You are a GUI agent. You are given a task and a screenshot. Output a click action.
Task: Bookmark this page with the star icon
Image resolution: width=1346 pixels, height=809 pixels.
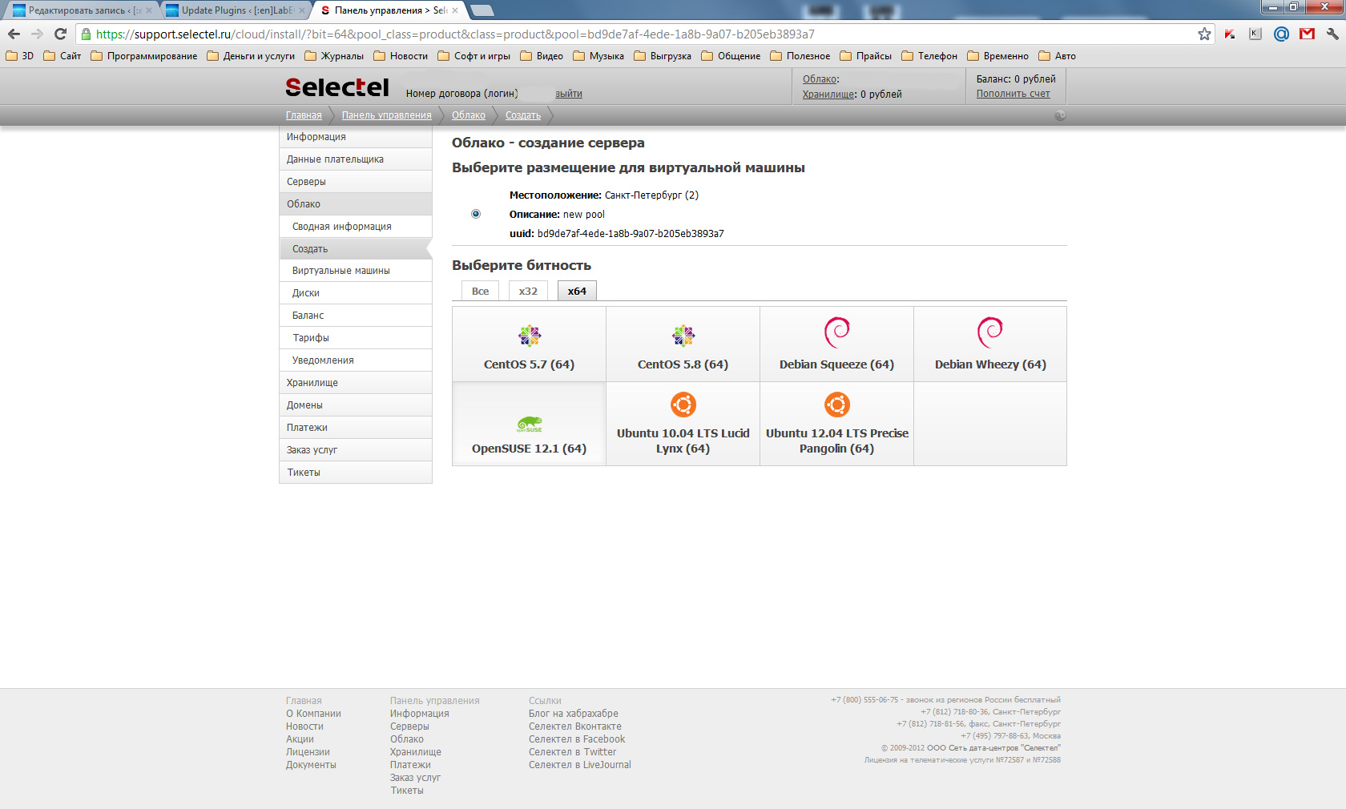(1203, 34)
